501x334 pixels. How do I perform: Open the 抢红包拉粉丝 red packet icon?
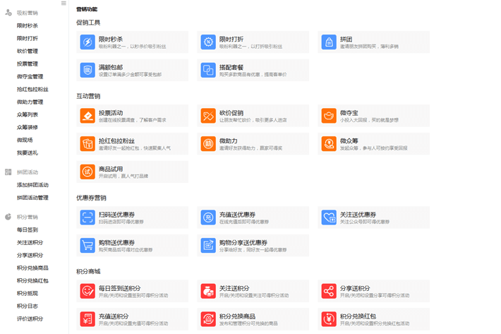(x=87, y=144)
